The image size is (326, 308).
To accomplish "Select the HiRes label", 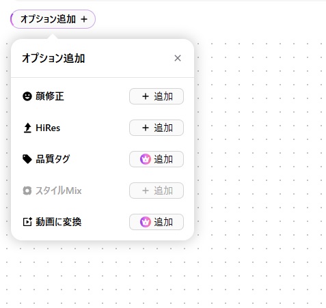I will pyautogui.click(x=48, y=128).
